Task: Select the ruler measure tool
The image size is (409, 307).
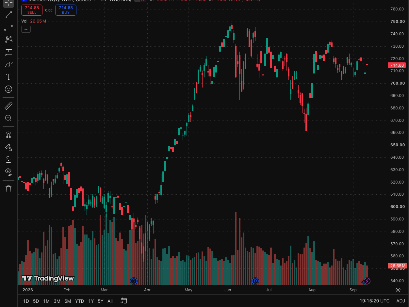Action: click(x=8, y=106)
